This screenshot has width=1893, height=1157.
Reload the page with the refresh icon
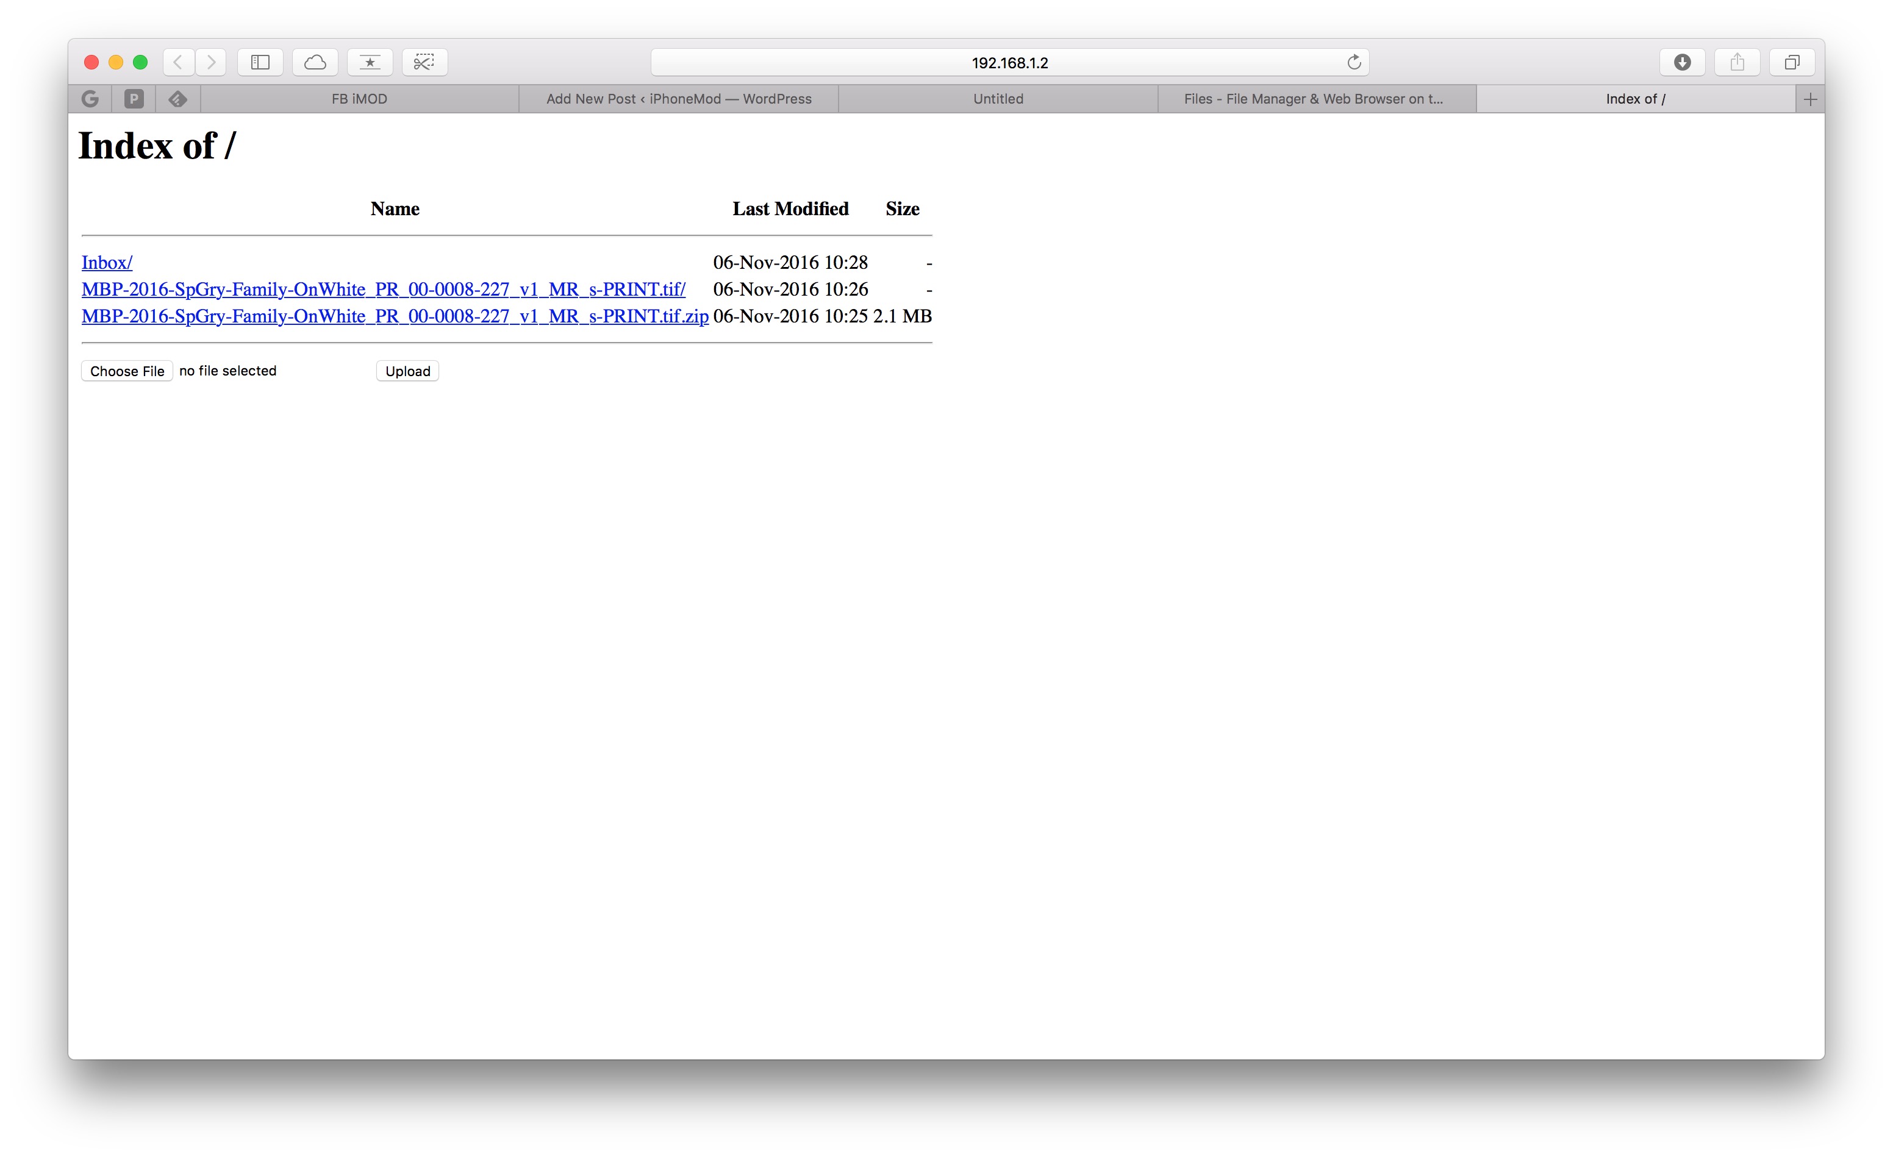point(1354,62)
